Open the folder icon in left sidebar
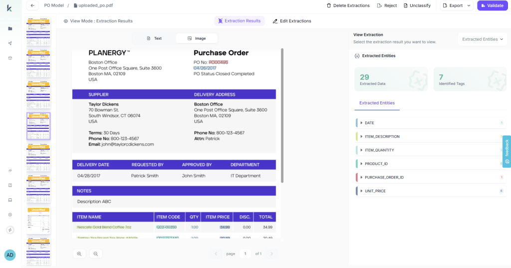This screenshot has height=268, width=511. click(x=10, y=28)
